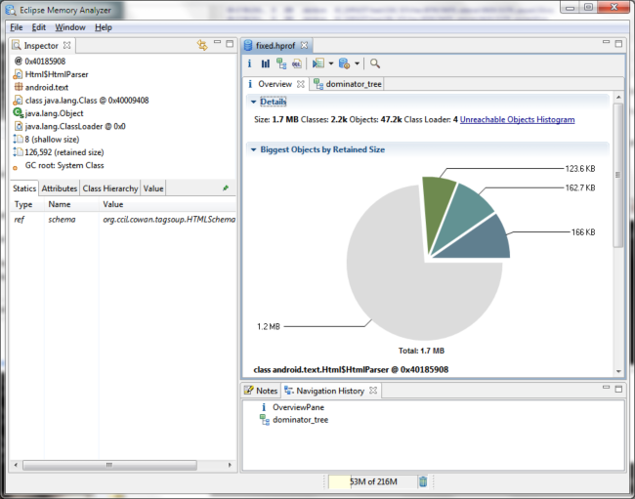
Task: Click the Overview pane scroll down arrow
Action: [x=618, y=371]
